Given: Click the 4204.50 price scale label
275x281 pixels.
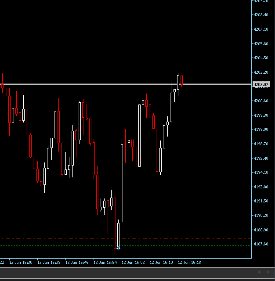Looking at the screenshot, I should [x=261, y=58].
